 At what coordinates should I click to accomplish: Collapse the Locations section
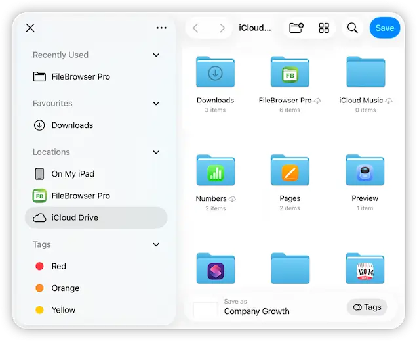coord(156,152)
